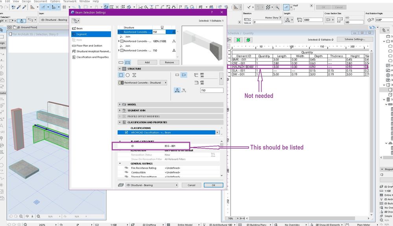Uncheck the ARCHICAD Classification checkbox
The width and height of the screenshot is (393, 226).
[127, 132]
